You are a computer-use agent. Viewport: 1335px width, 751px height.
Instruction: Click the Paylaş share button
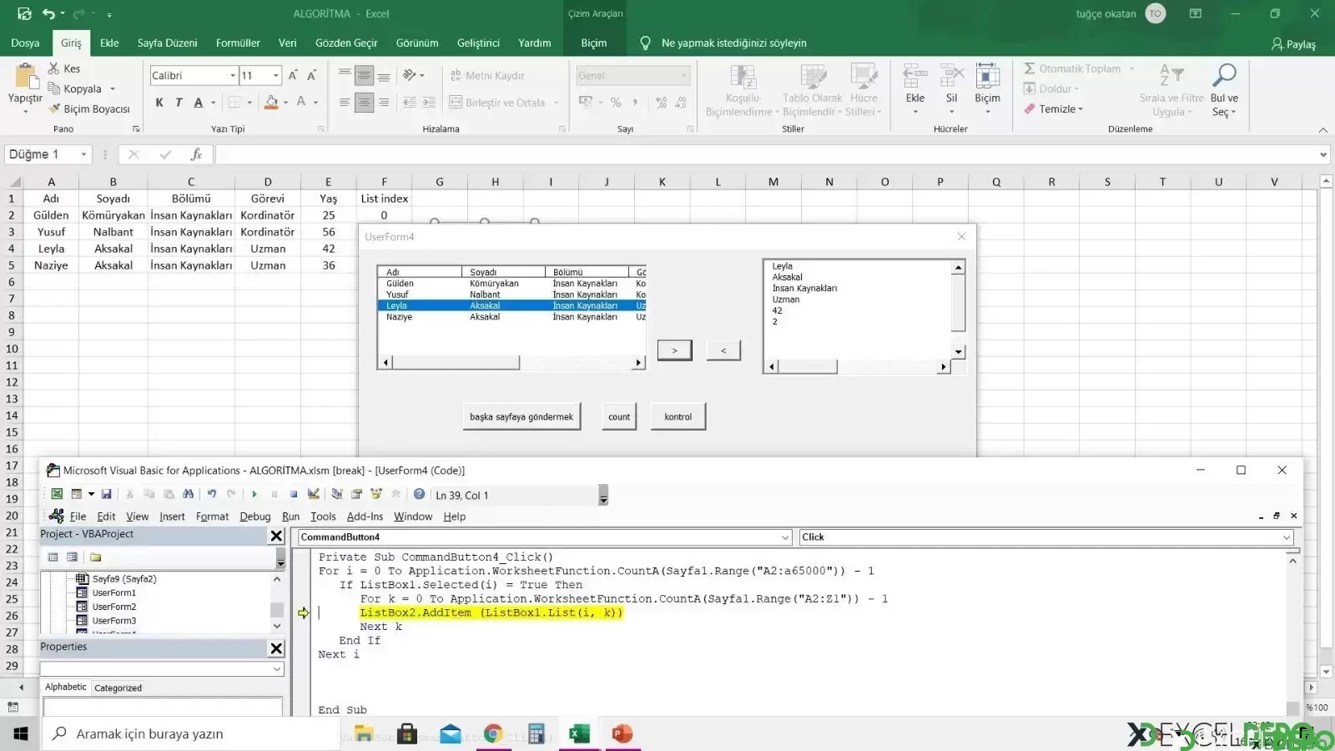pos(1293,43)
